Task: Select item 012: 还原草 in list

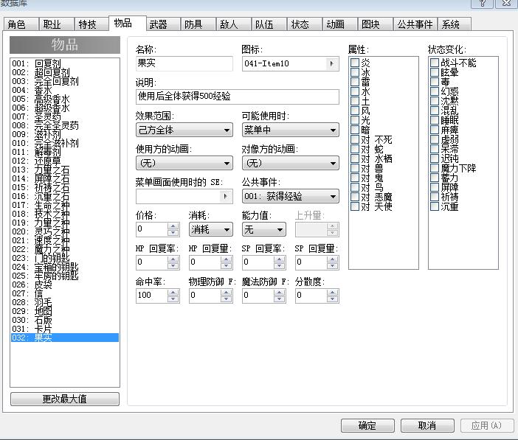Action: point(65,161)
